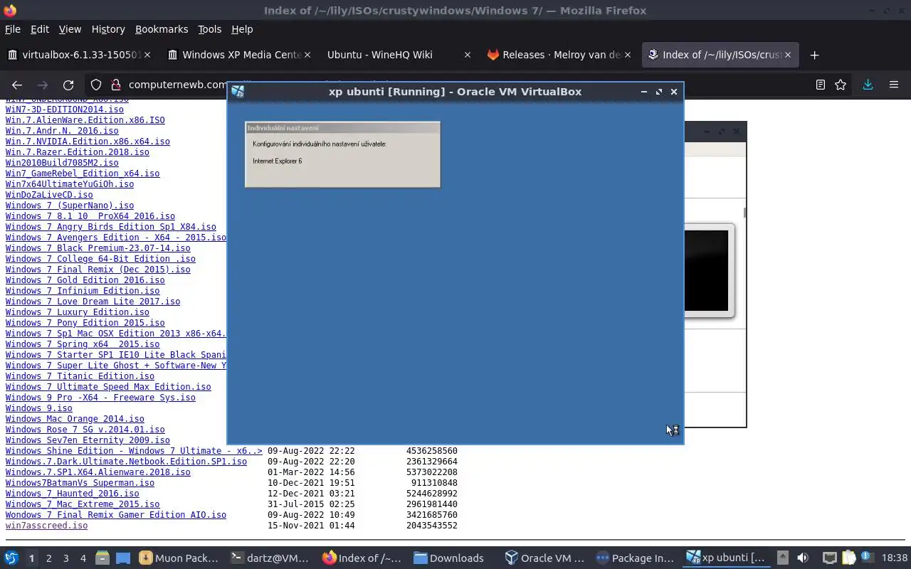This screenshot has width=911, height=569.
Task: Switch to workspace 3 in the pager
Action: 65,558
